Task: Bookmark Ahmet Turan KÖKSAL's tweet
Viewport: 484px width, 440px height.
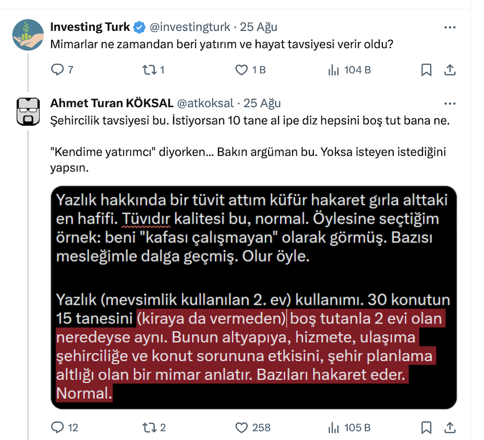Action: 426,427
